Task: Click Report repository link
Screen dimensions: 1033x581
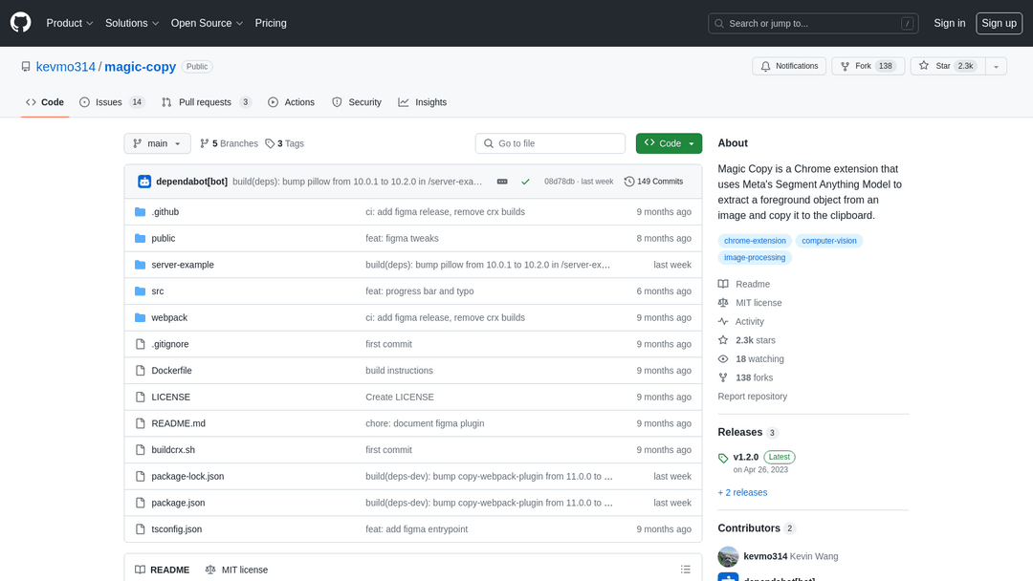Action: [x=753, y=397]
